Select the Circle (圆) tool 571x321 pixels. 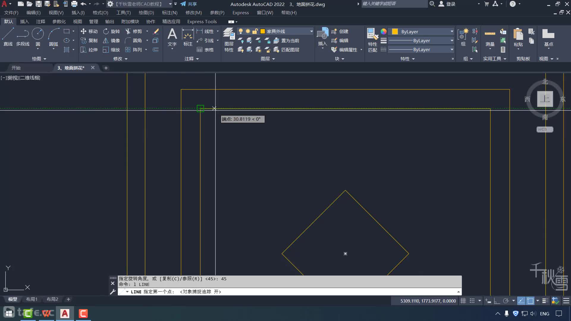click(38, 37)
